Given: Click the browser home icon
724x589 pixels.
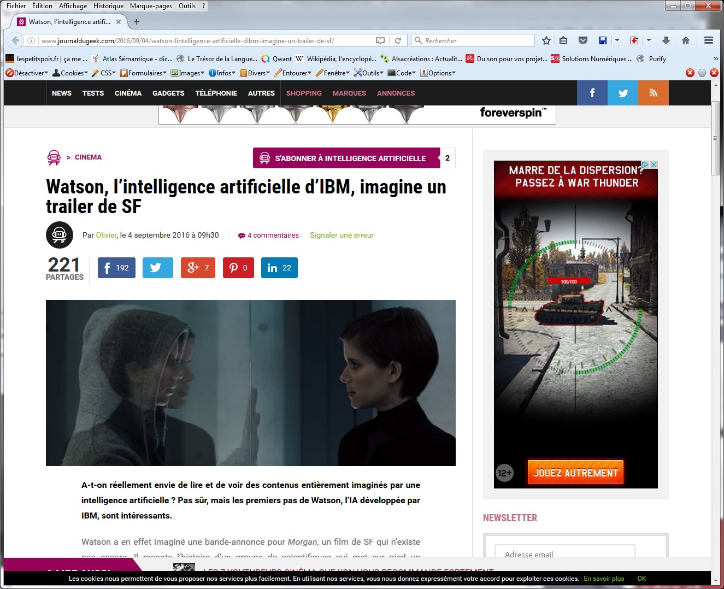Looking at the screenshot, I should click(686, 40).
